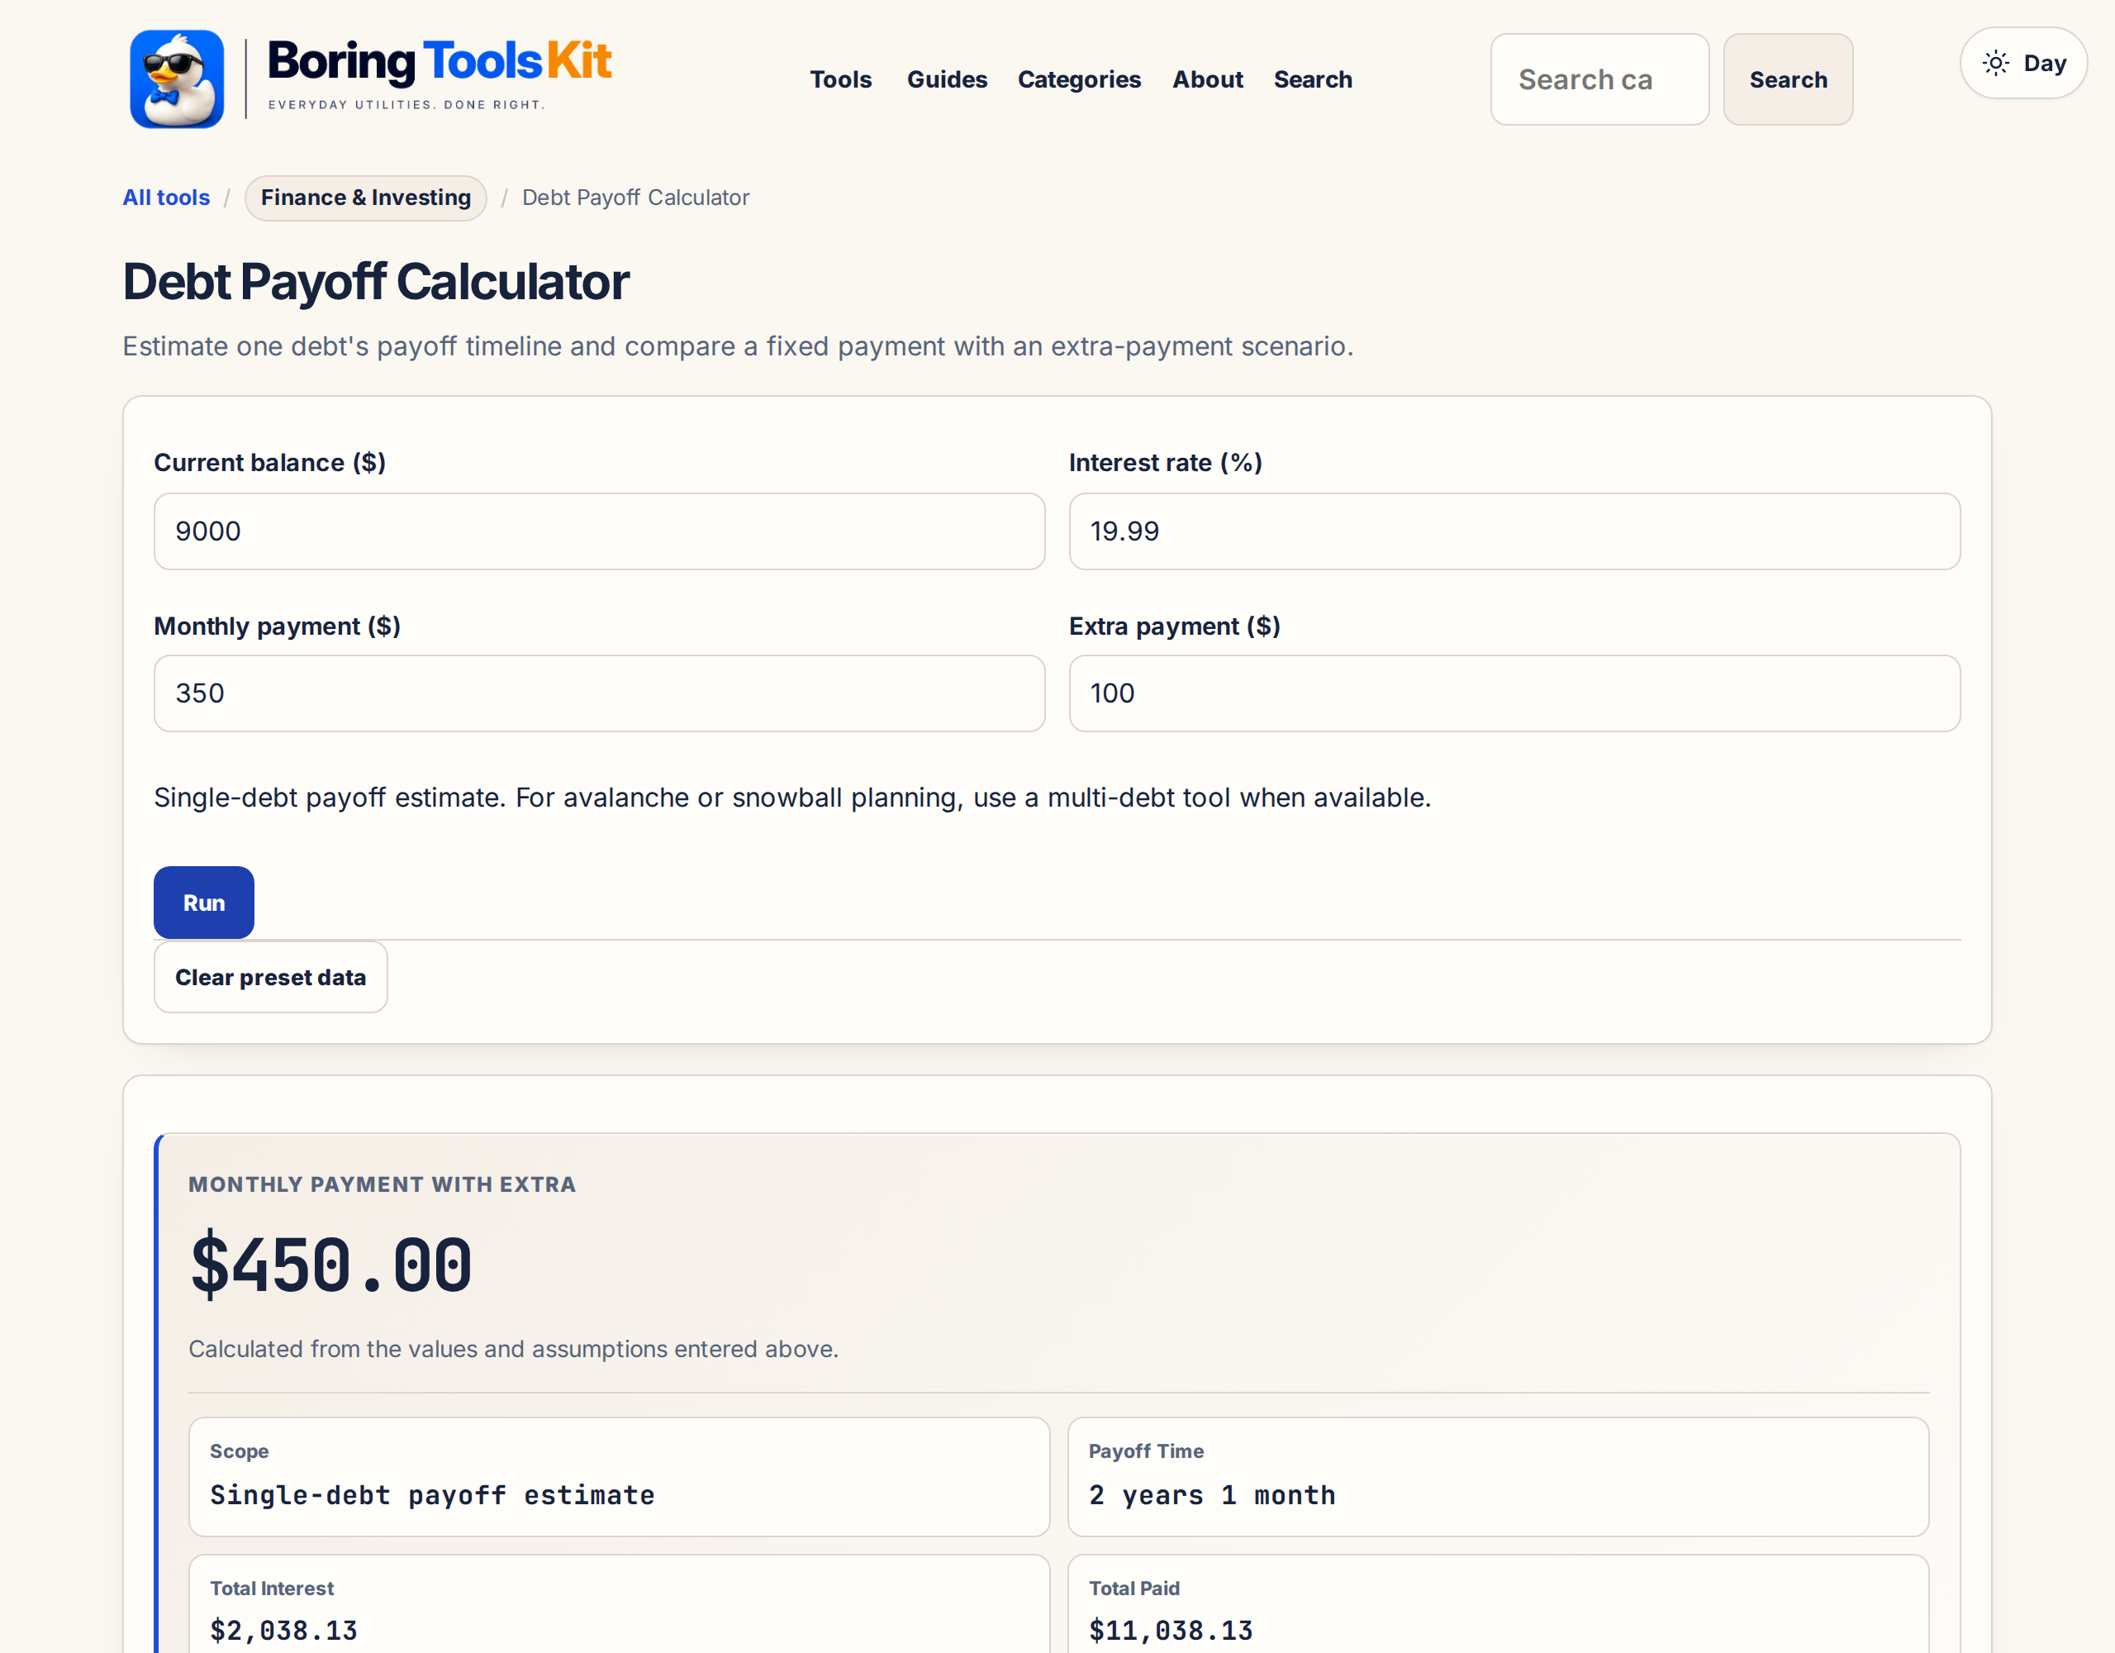This screenshot has height=1653, width=2115.
Task: Focus the Search calculators input box
Action: click(x=1599, y=79)
